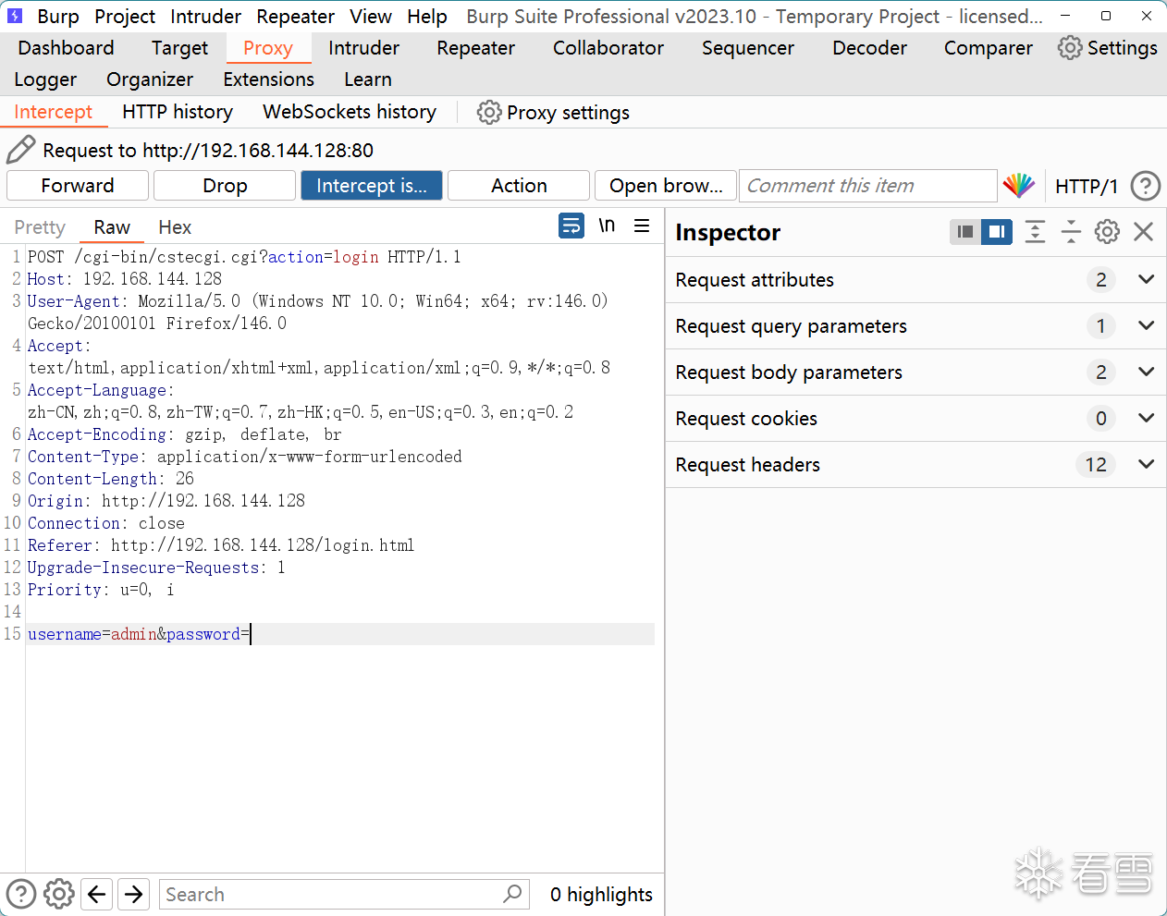Switch editor to Pretty view
This screenshot has height=916, width=1167.
(40, 227)
